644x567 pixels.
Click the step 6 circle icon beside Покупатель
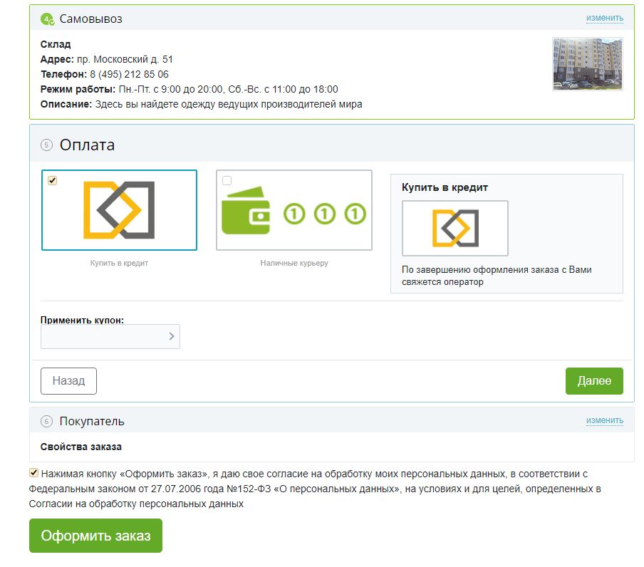(47, 421)
